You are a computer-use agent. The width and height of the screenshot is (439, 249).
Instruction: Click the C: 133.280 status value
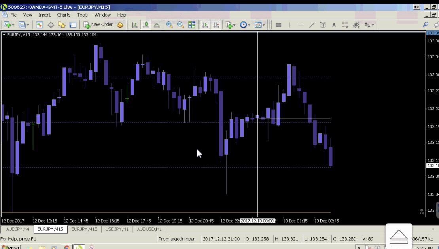click(344, 239)
